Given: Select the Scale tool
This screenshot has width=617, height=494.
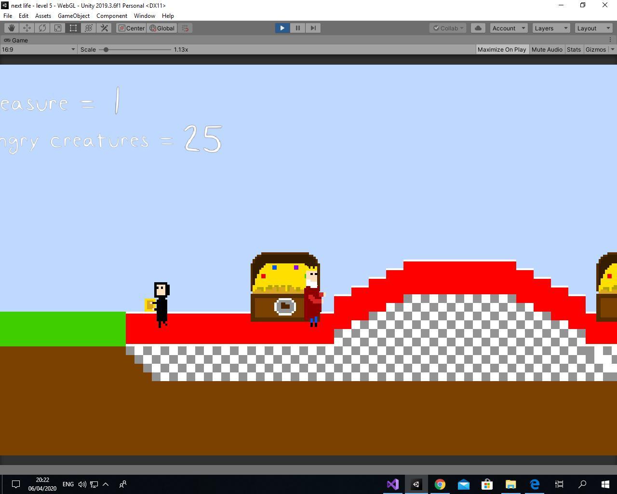Looking at the screenshot, I should click(x=58, y=28).
